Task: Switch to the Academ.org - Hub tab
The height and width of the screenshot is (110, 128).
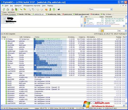Action: pos(54,14)
